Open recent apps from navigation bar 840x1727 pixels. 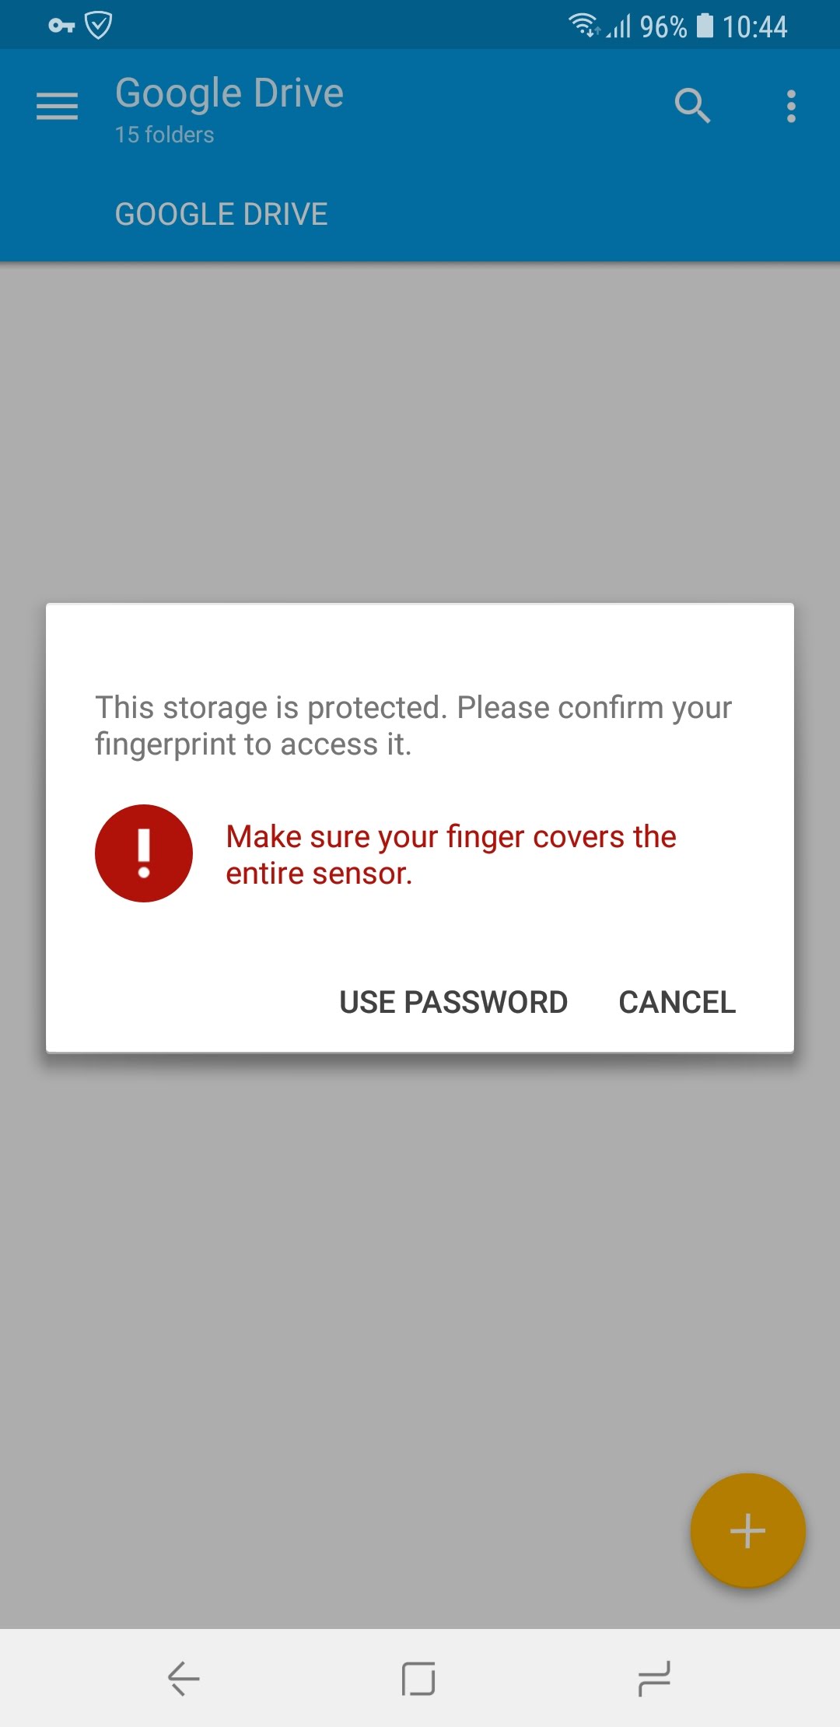click(654, 1678)
